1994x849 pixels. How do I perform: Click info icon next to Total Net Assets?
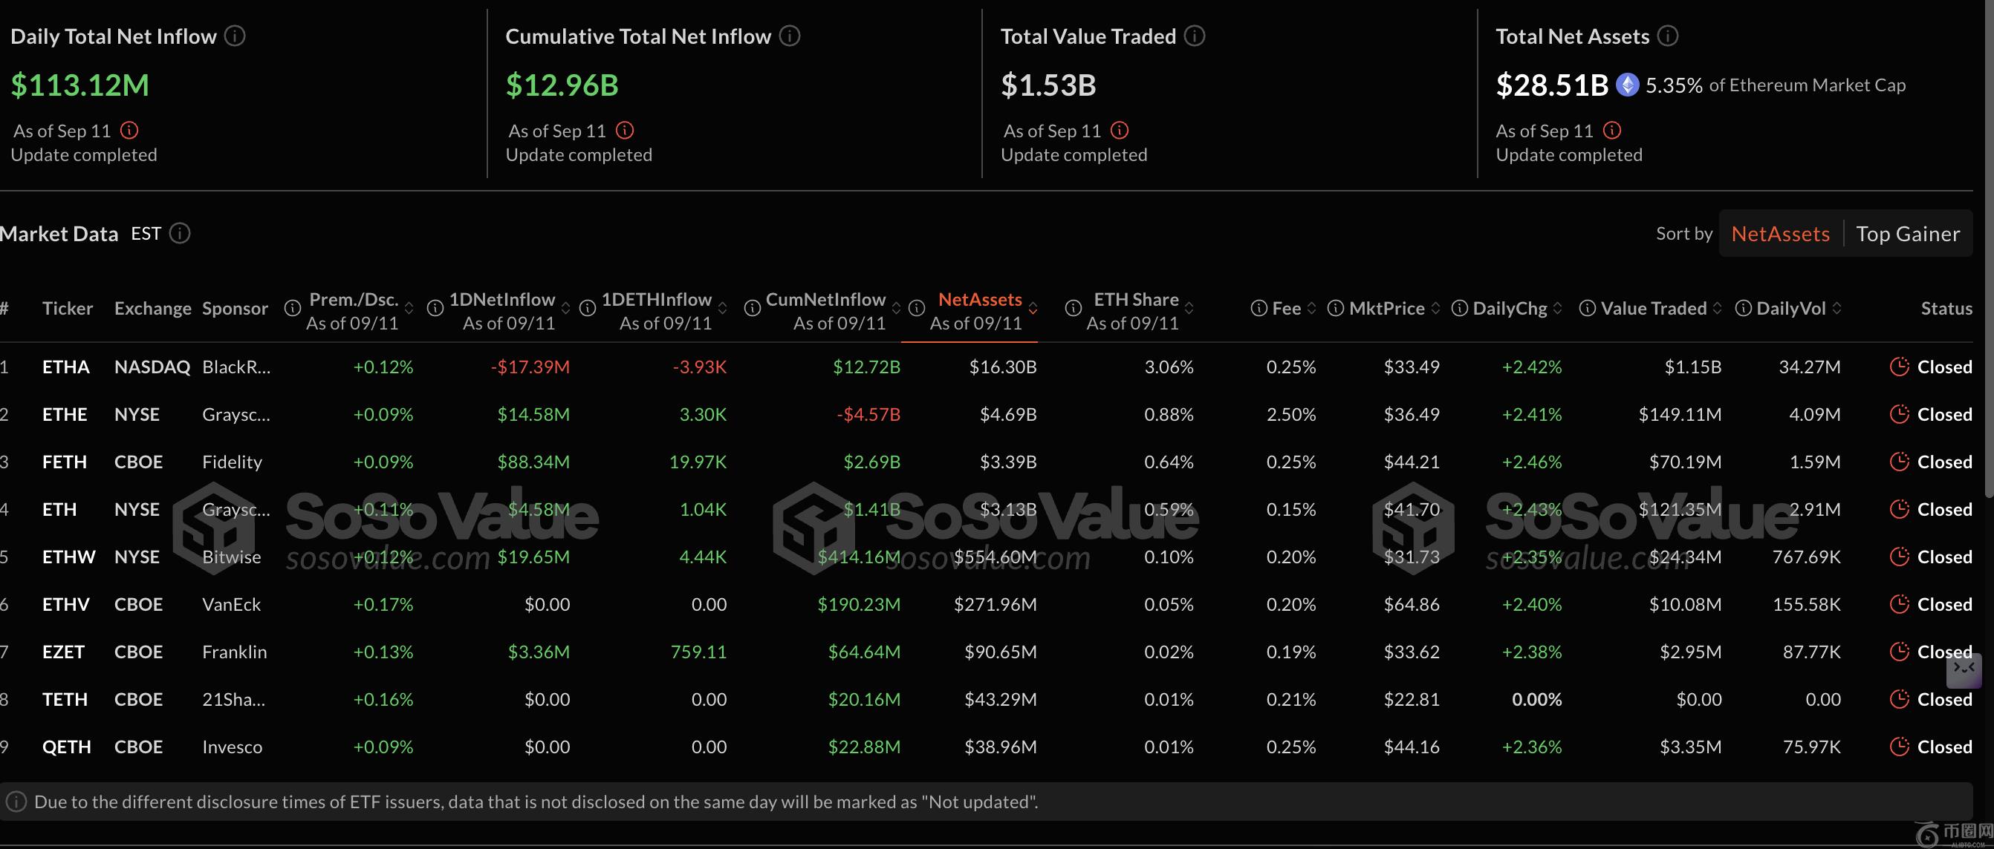click(1668, 36)
